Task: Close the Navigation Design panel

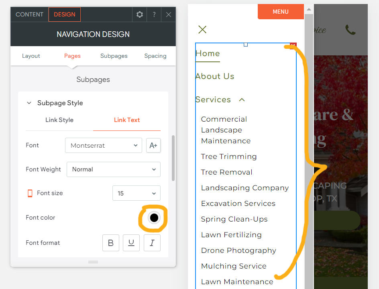Action: (x=169, y=14)
